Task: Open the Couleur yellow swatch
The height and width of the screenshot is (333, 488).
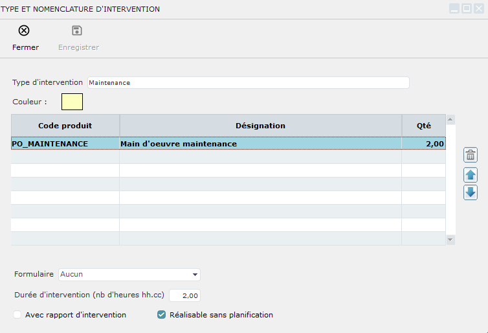Action: point(72,102)
